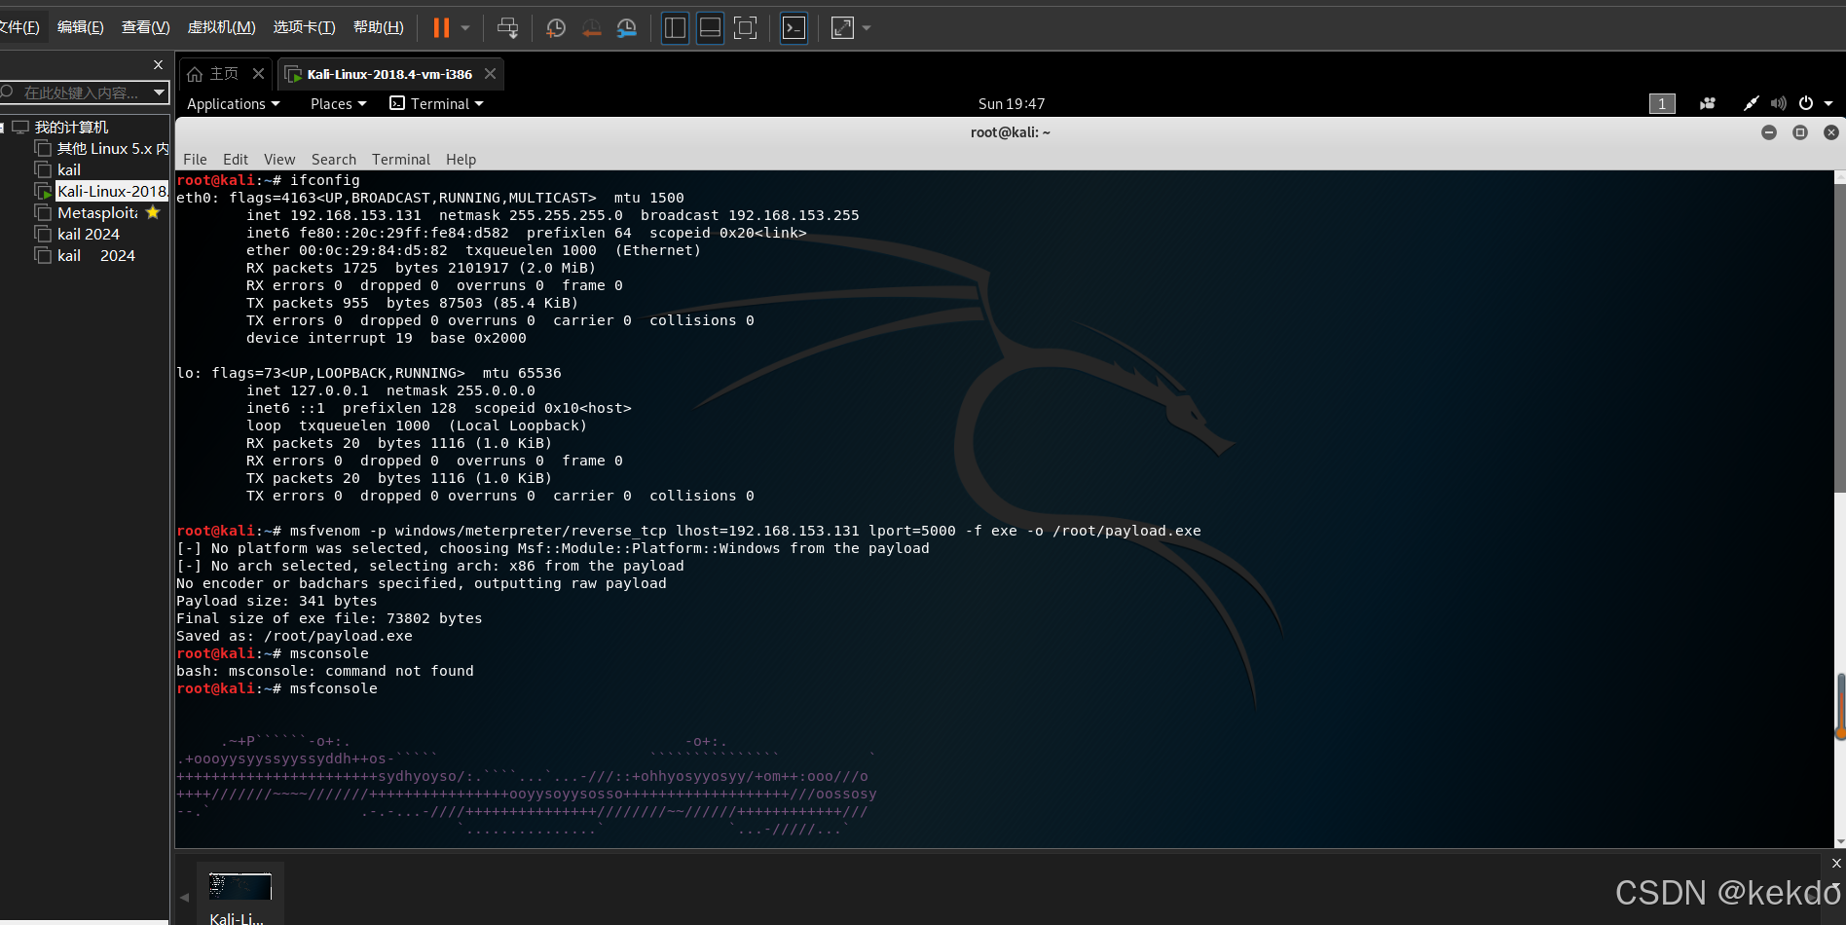Enter full screen mode icon

pyautogui.click(x=746, y=28)
